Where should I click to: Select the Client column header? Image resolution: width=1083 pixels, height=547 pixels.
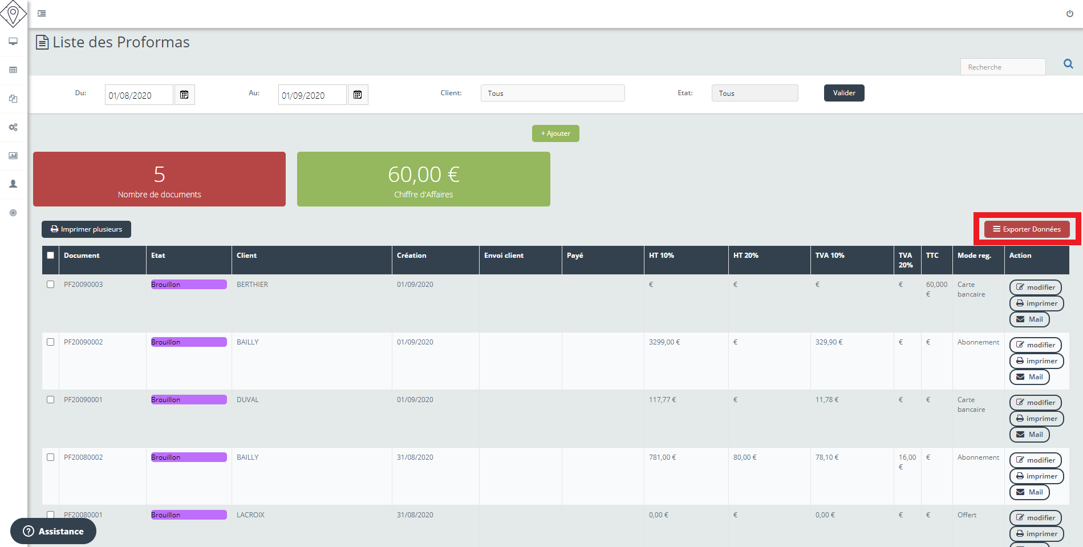pyautogui.click(x=247, y=256)
